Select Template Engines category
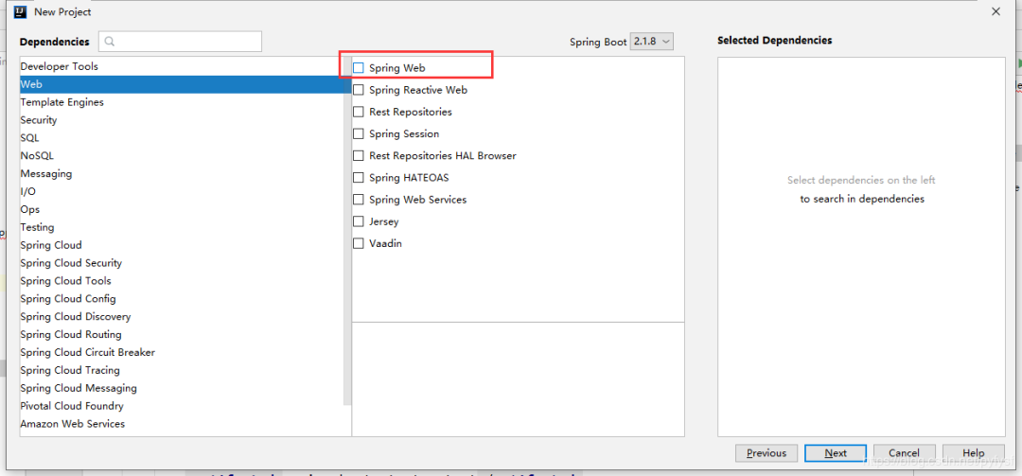 185,102
